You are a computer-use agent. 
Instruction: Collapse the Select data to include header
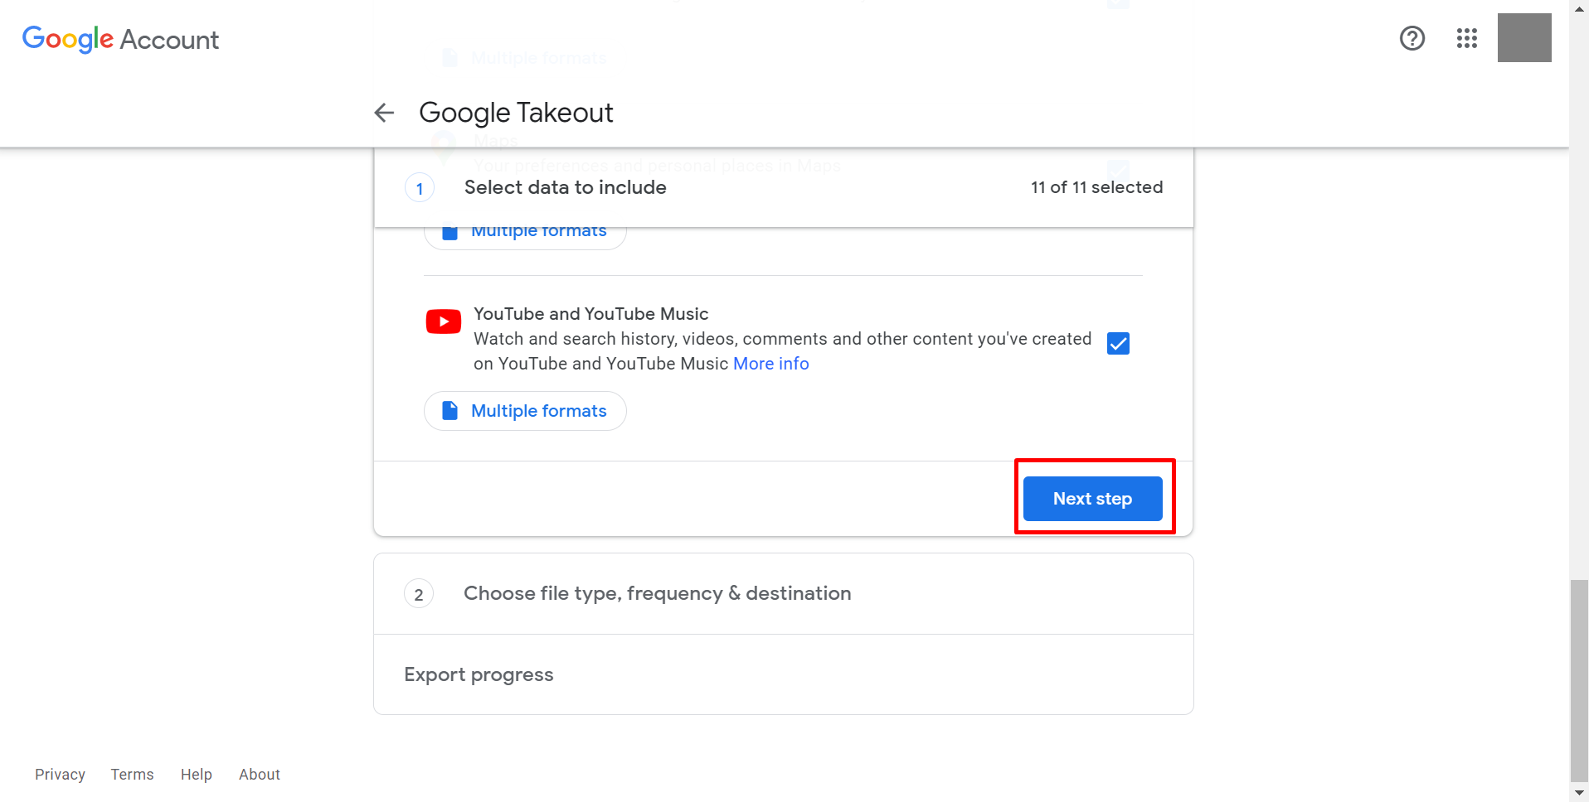[x=783, y=187]
